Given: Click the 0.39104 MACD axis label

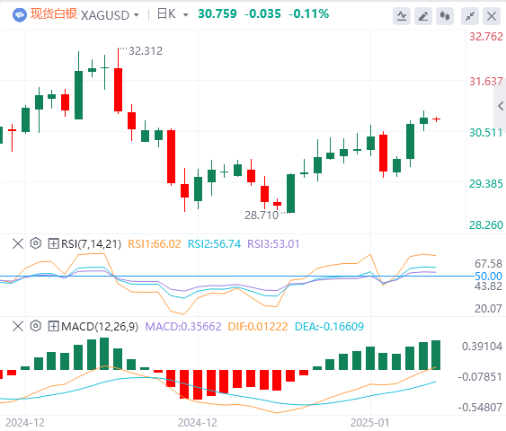Looking at the screenshot, I should (x=482, y=347).
